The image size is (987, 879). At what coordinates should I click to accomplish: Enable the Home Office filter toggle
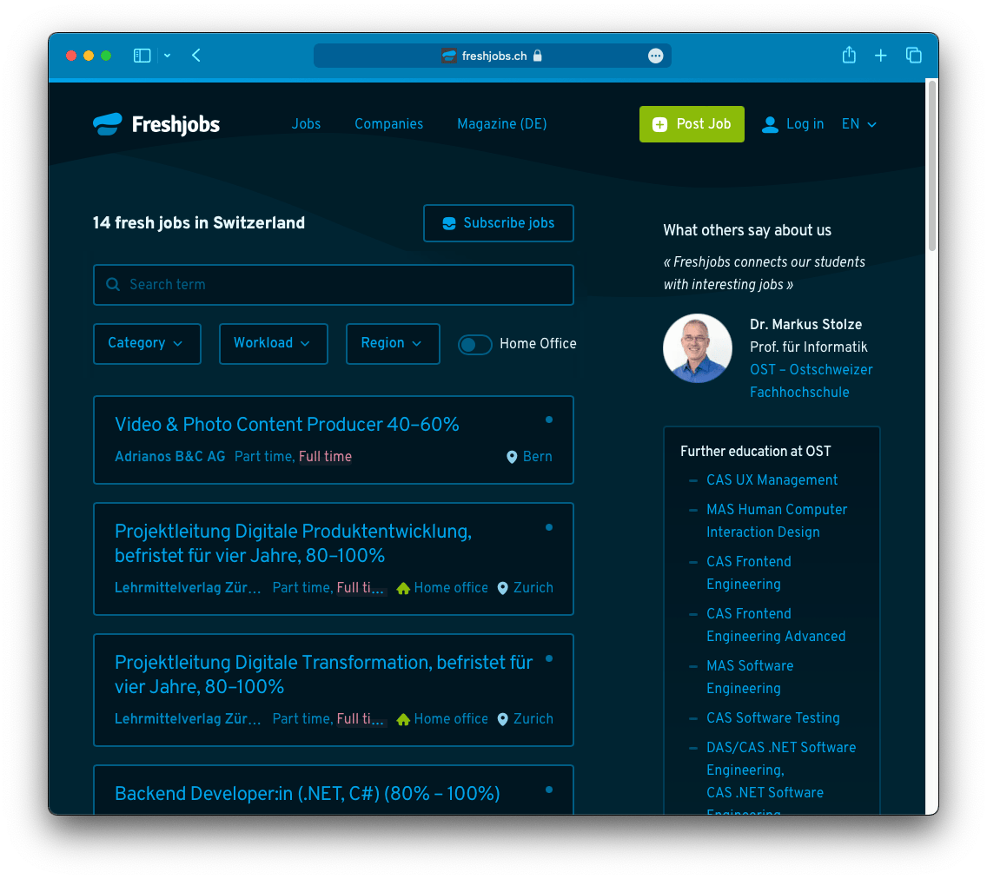[475, 345]
